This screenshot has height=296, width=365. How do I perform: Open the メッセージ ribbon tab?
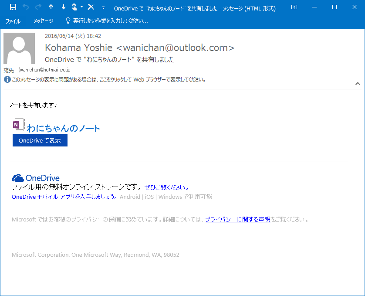pos(43,21)
